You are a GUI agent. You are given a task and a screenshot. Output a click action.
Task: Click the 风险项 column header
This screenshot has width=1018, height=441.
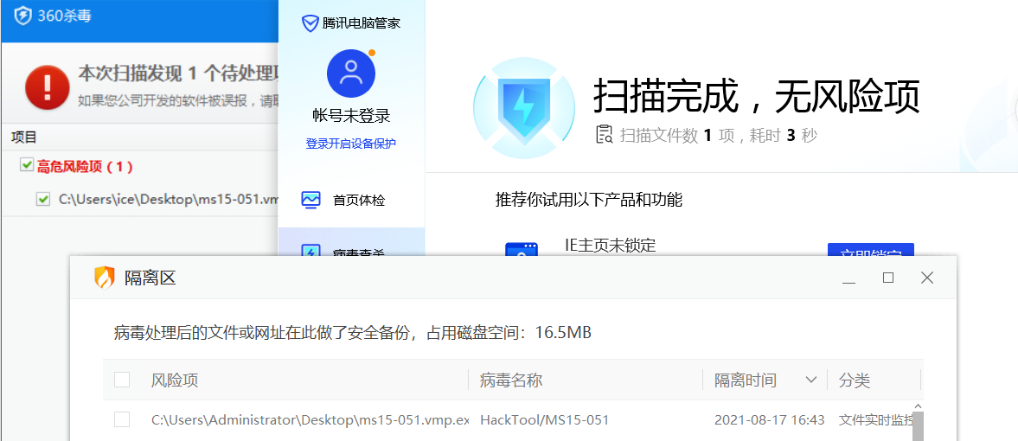[175, 380]
